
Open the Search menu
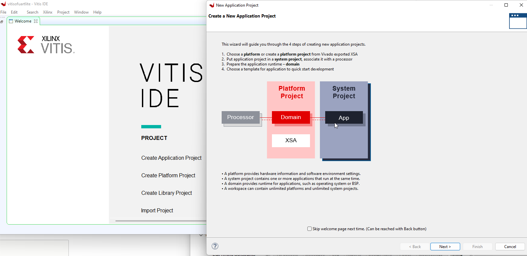tap(32, 12)
